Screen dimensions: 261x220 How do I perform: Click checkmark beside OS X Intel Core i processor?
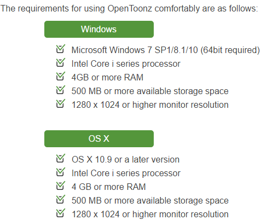point(61,172)
